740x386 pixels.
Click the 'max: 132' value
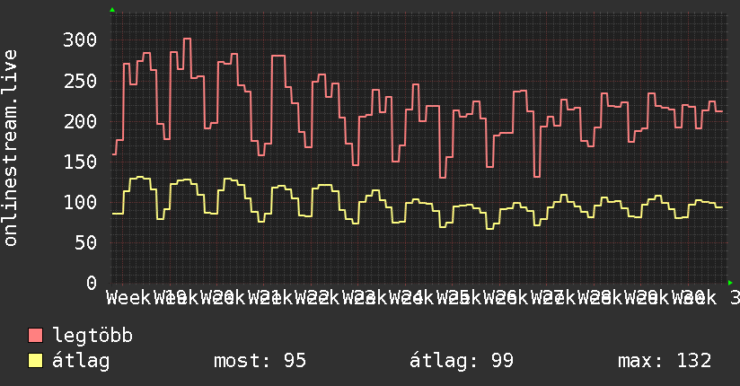click(665, 361)
